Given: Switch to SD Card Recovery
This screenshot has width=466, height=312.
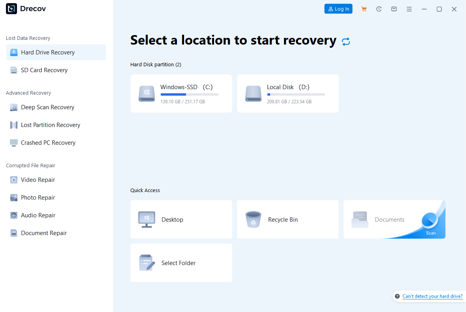Looking at the screenshot, I should pyautogui.click(x=44, y=70).
